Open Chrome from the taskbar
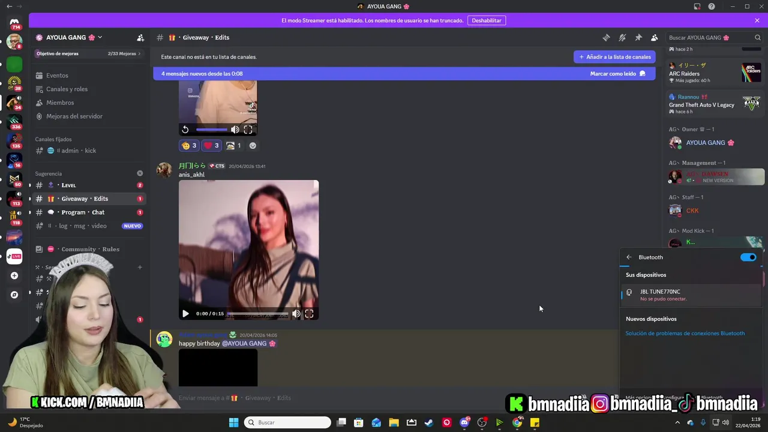768x432 pixels. pos(517,422)
